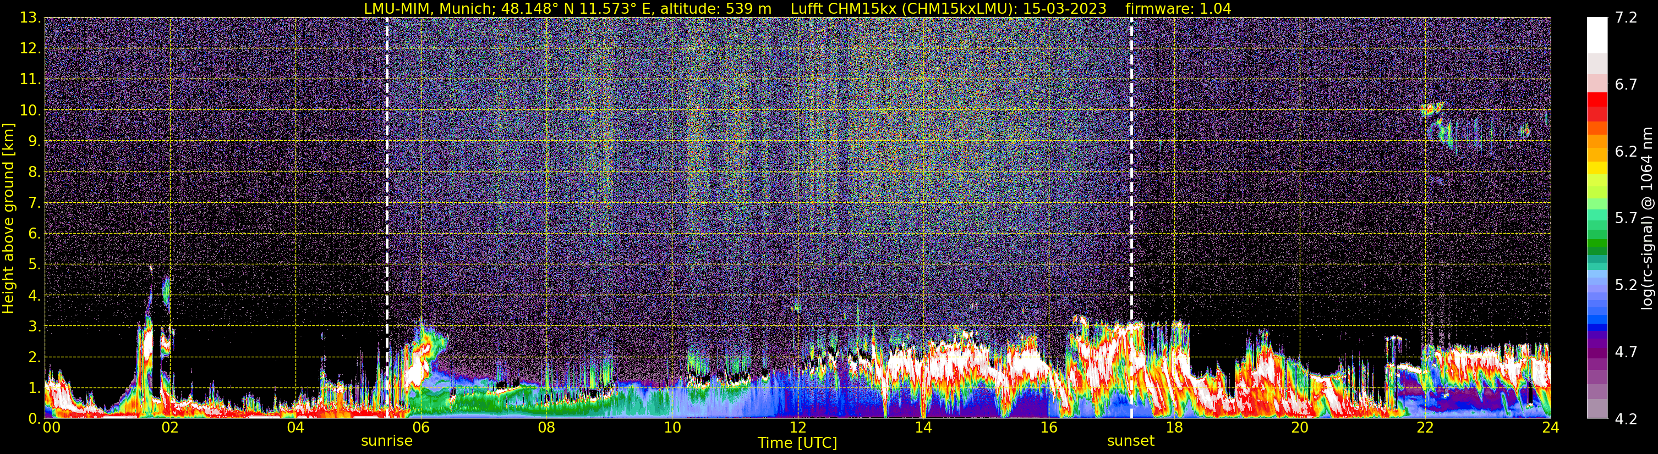Click the time axis tick label '18'

coord(1174,428)
